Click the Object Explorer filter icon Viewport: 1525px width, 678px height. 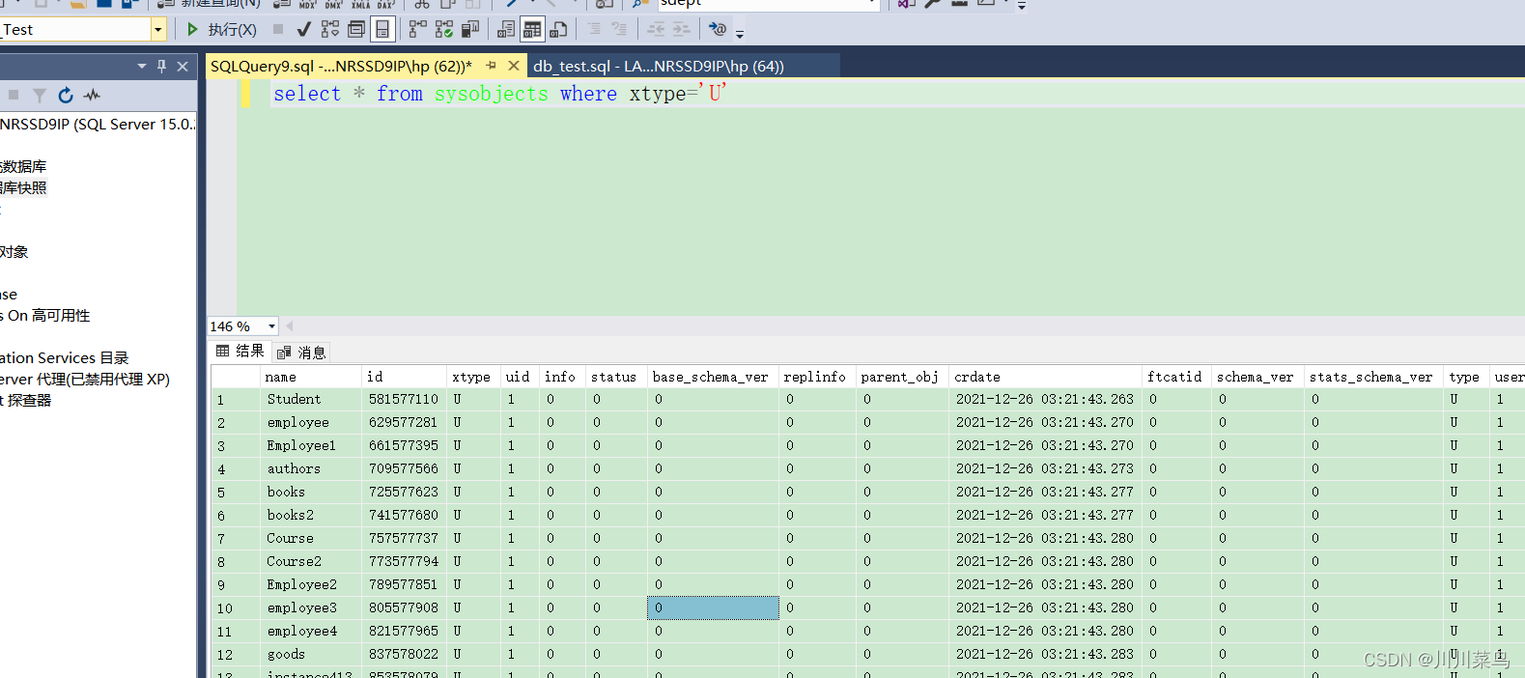40,95
